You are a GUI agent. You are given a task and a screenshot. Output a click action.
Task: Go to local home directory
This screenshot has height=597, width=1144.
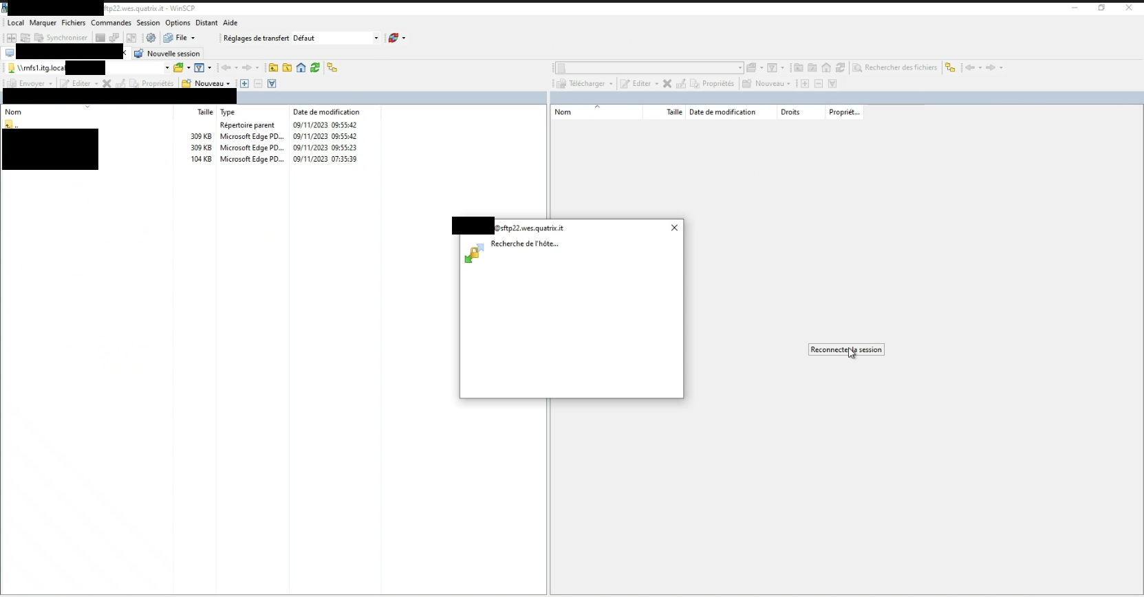(x=301, y=67)
